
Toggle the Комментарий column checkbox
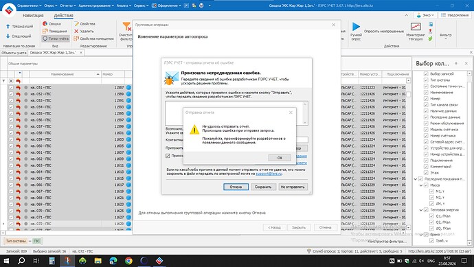(x=426, y=166)
